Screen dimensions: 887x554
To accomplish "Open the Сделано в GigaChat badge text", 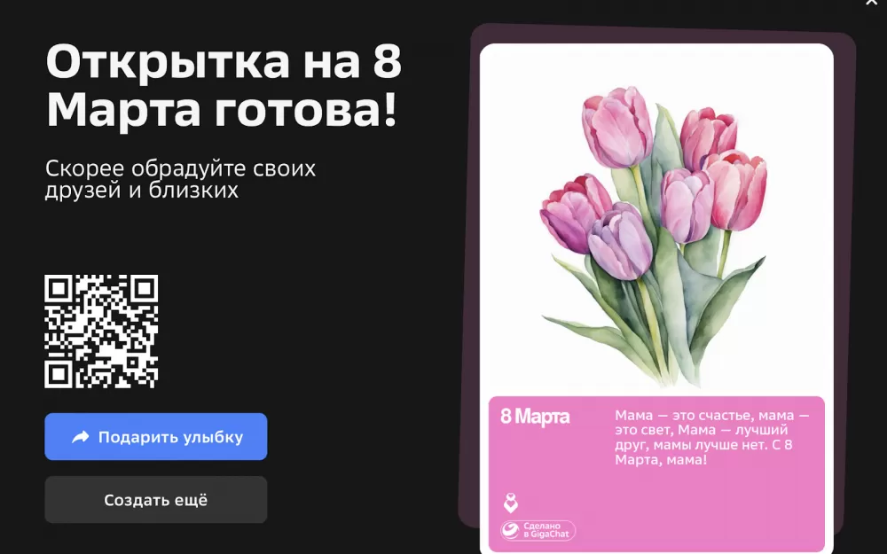I will (546, 530).
